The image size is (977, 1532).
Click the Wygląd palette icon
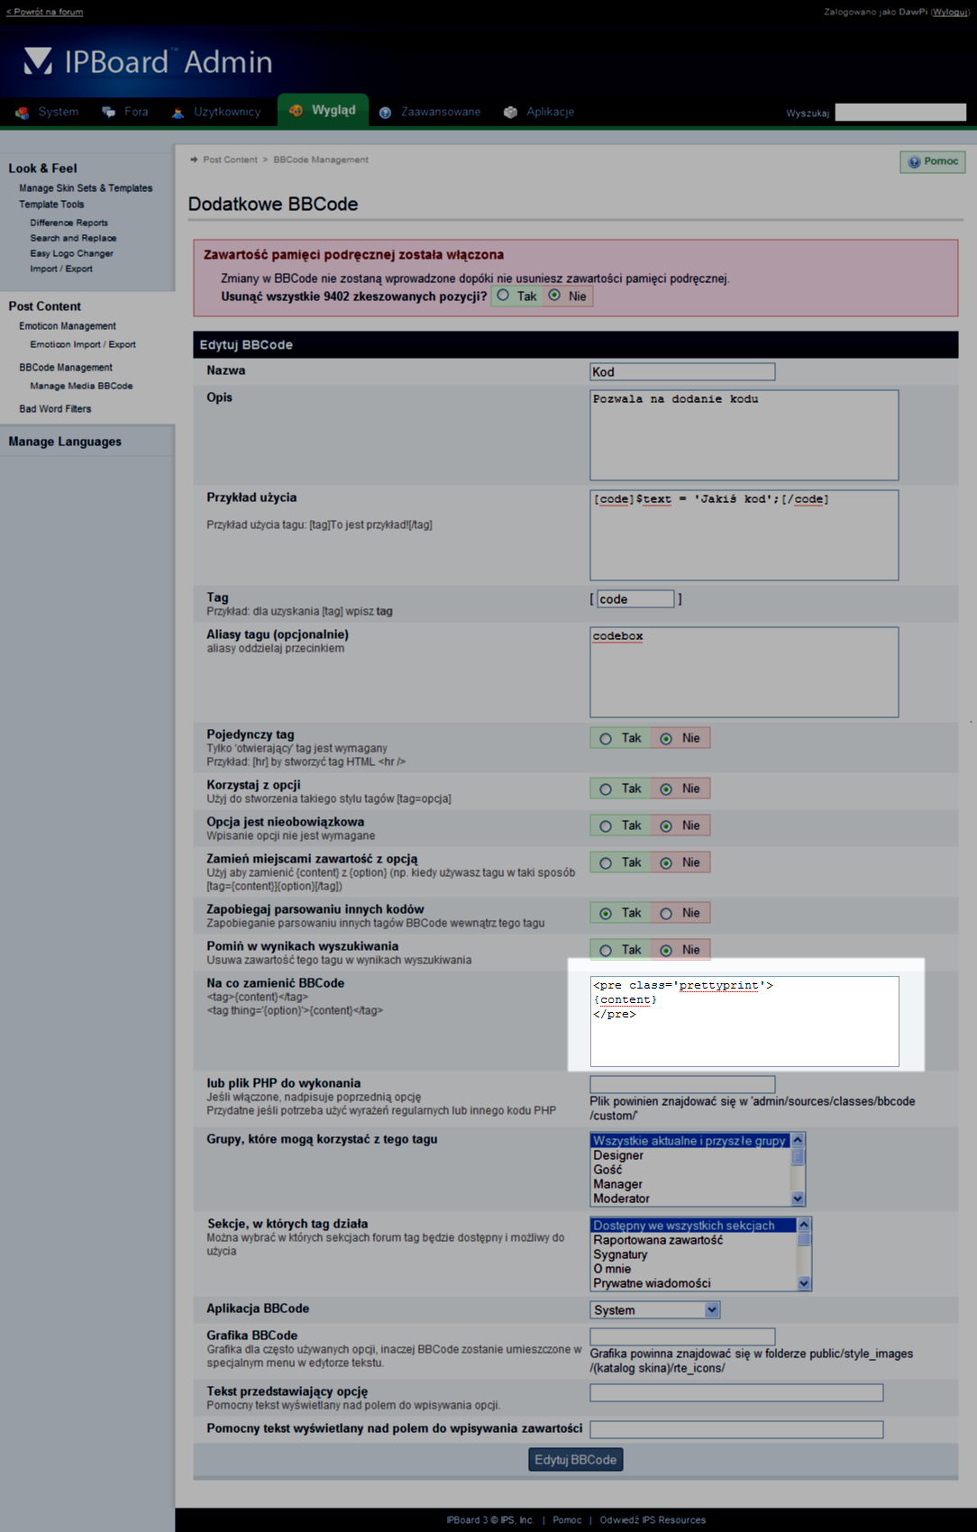click(x=296, y=111)
